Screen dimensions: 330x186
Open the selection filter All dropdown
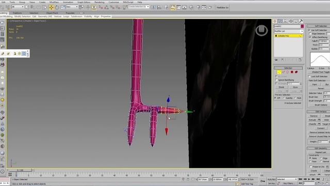pos(18,7)
